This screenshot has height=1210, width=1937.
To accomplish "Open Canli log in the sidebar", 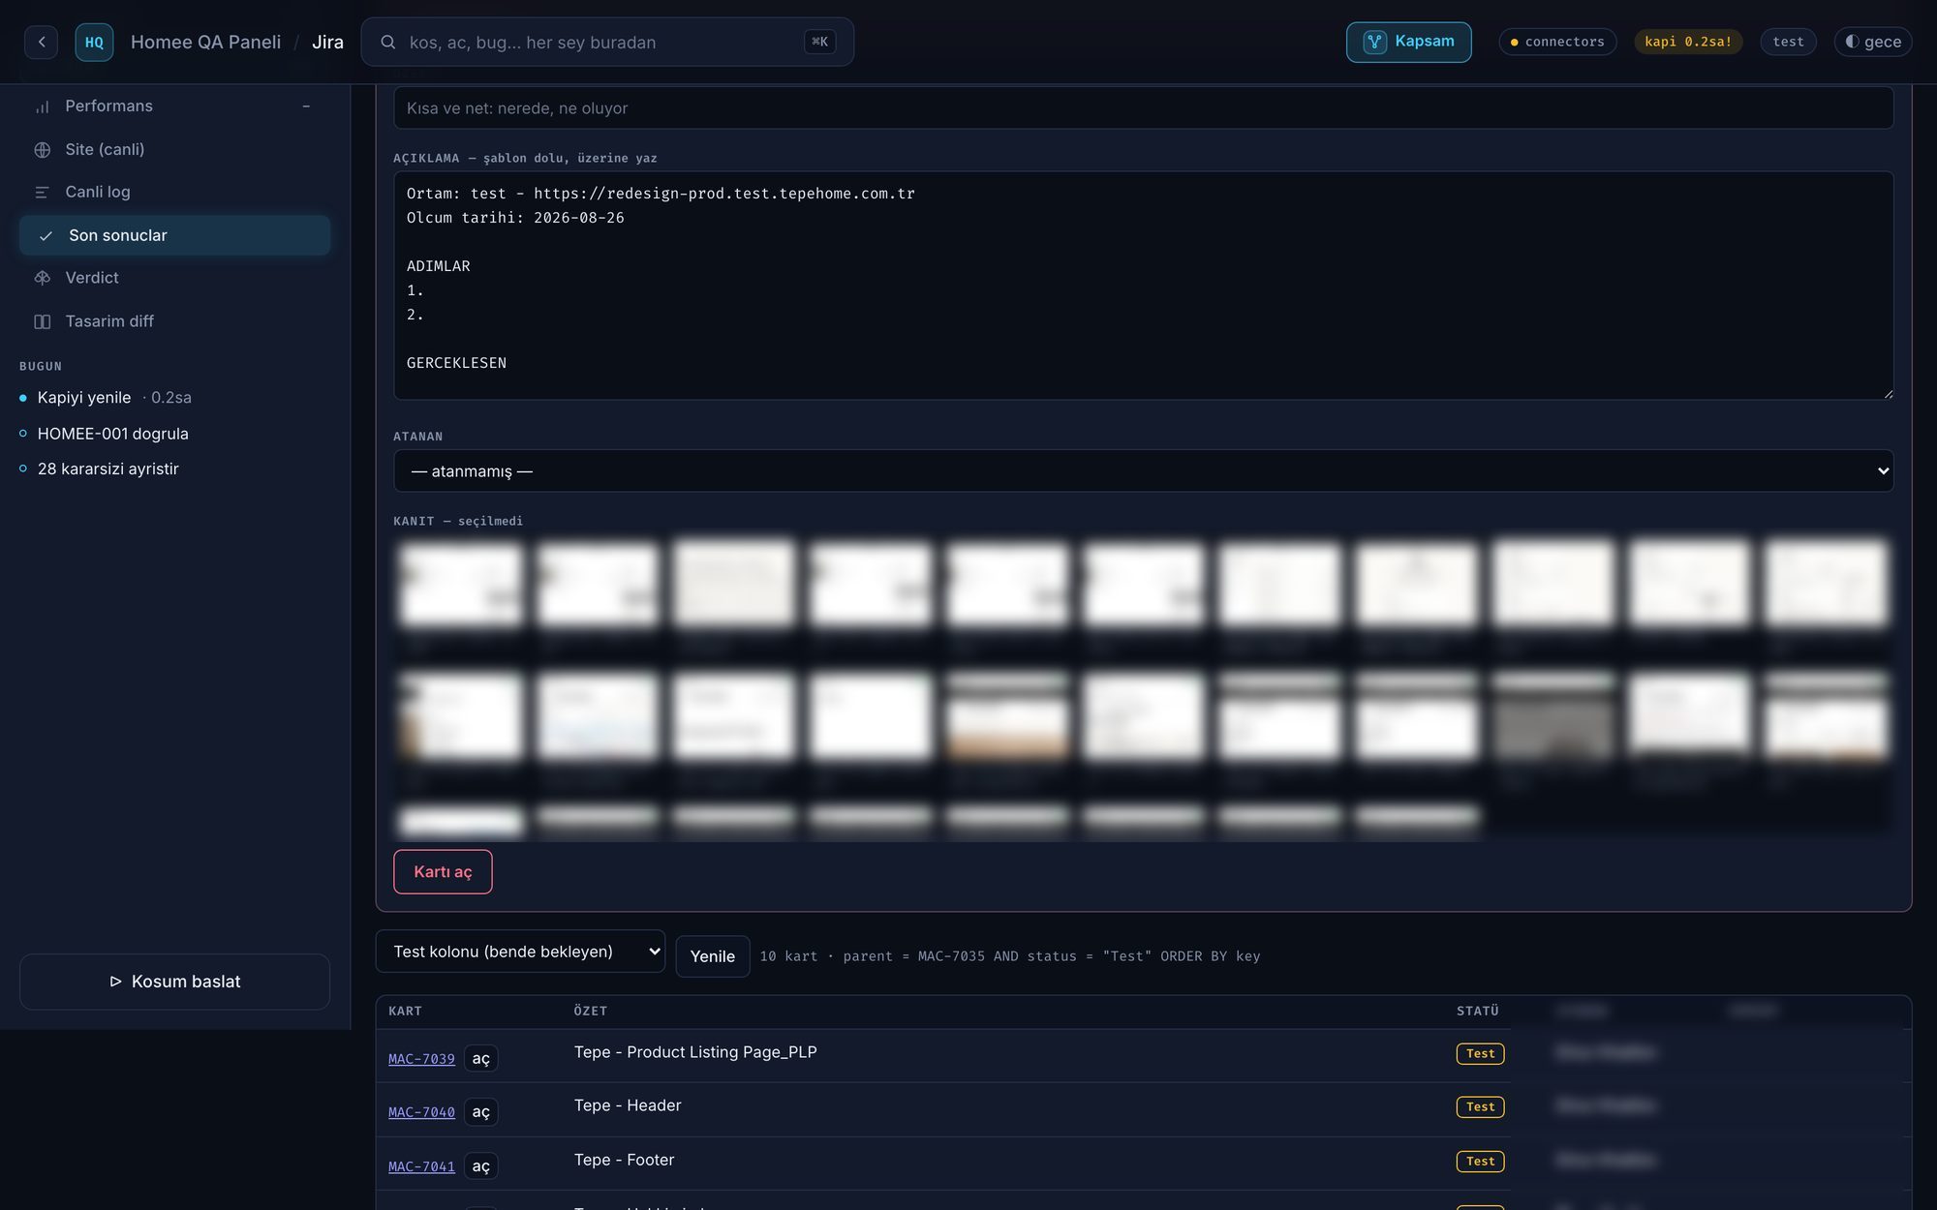I will tap(174, 193).
